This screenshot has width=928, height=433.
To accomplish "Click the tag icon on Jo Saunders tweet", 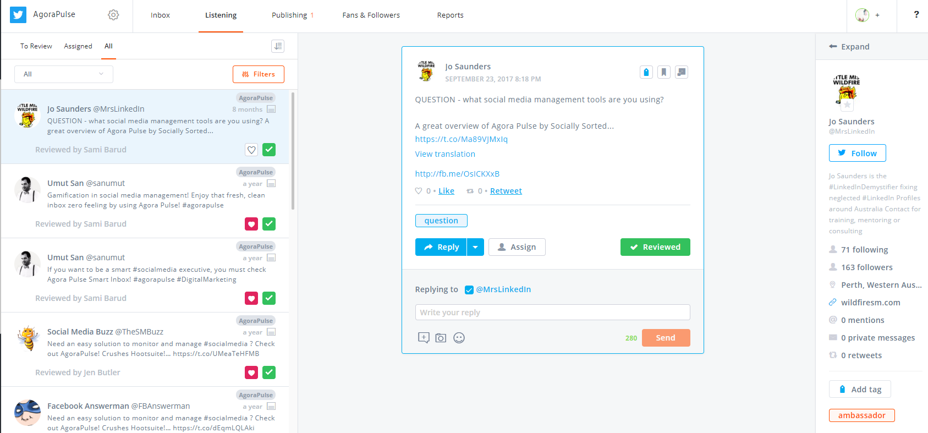I will 646,72.
